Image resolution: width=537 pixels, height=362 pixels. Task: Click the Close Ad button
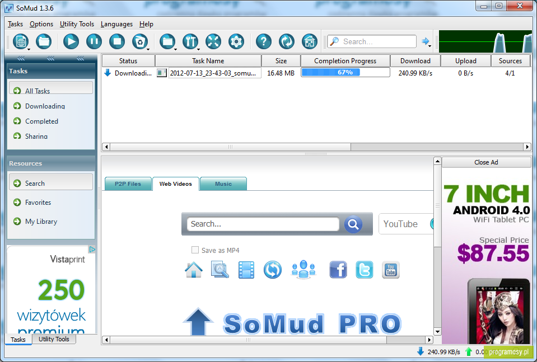tap(486, 162)
